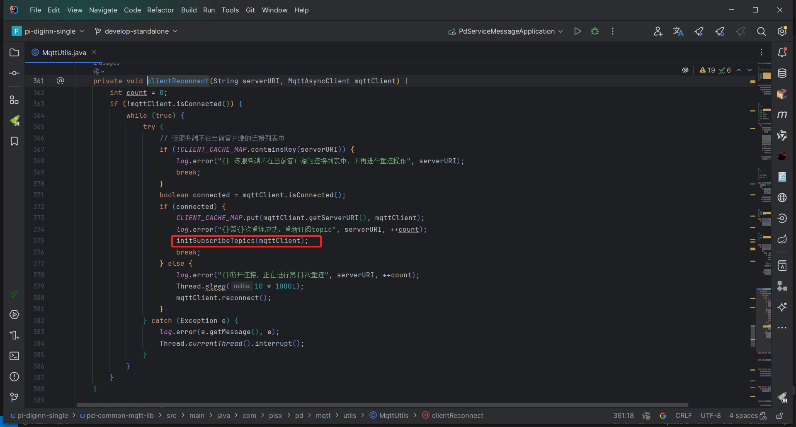Image resolution: width=796 pixels, height=427 pixels.
Task: Toggle CRLF line separator in status bar
Action: coord(683,415)
